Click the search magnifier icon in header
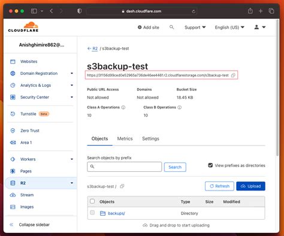 [x=171, y=27]
